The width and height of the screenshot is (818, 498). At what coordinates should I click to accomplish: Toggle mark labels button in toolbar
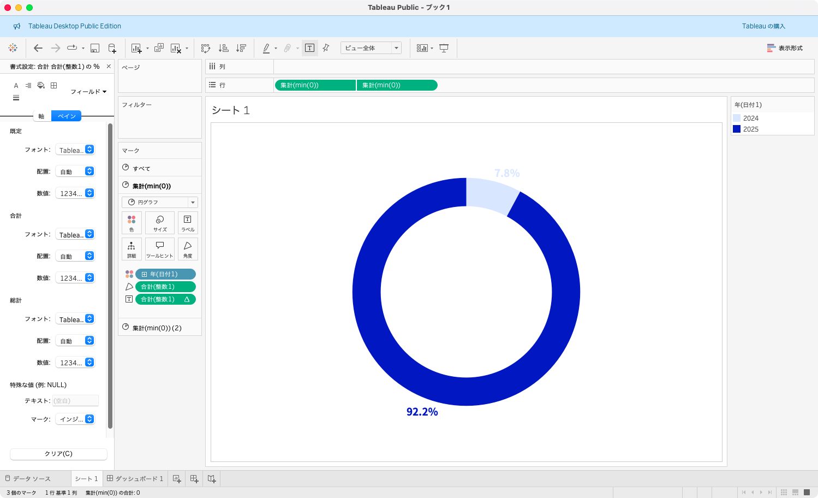pyautogui.click(x=309, y=48)
